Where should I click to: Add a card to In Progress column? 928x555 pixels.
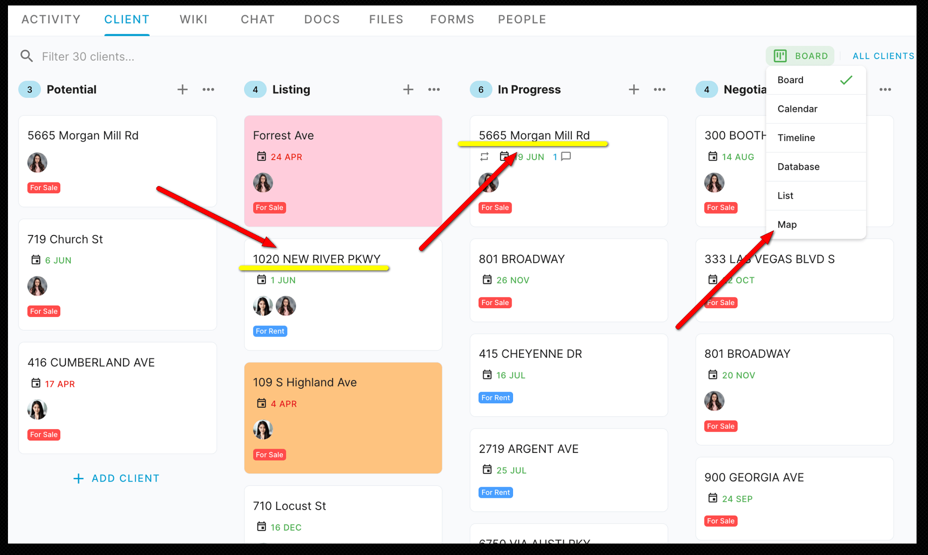point(634,90)
